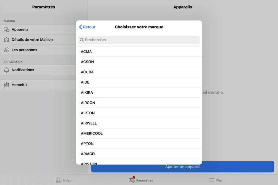This screenshot has width=278, height=185.
Task: Open Notifications settings
Action: click(x=38, y=70)
